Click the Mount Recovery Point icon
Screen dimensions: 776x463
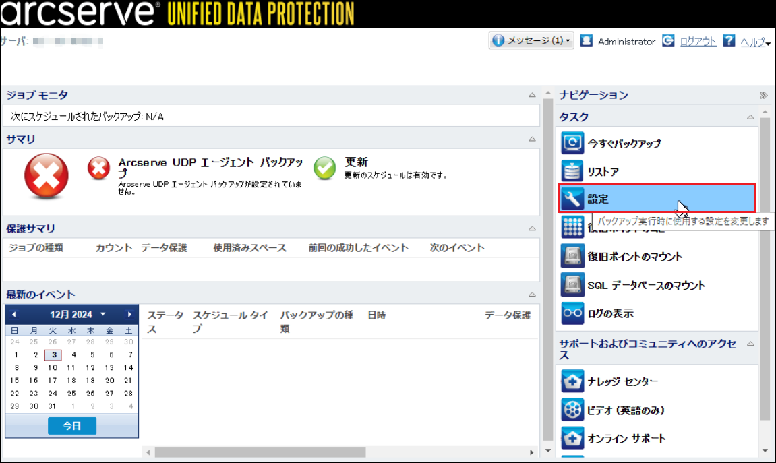click(x=572, y=256)
